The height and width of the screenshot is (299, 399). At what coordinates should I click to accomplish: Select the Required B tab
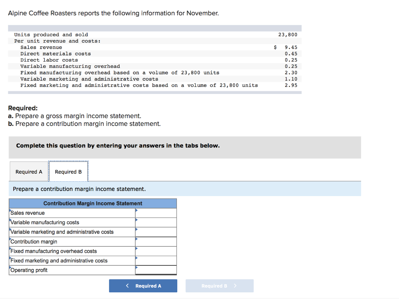(69, 172)
